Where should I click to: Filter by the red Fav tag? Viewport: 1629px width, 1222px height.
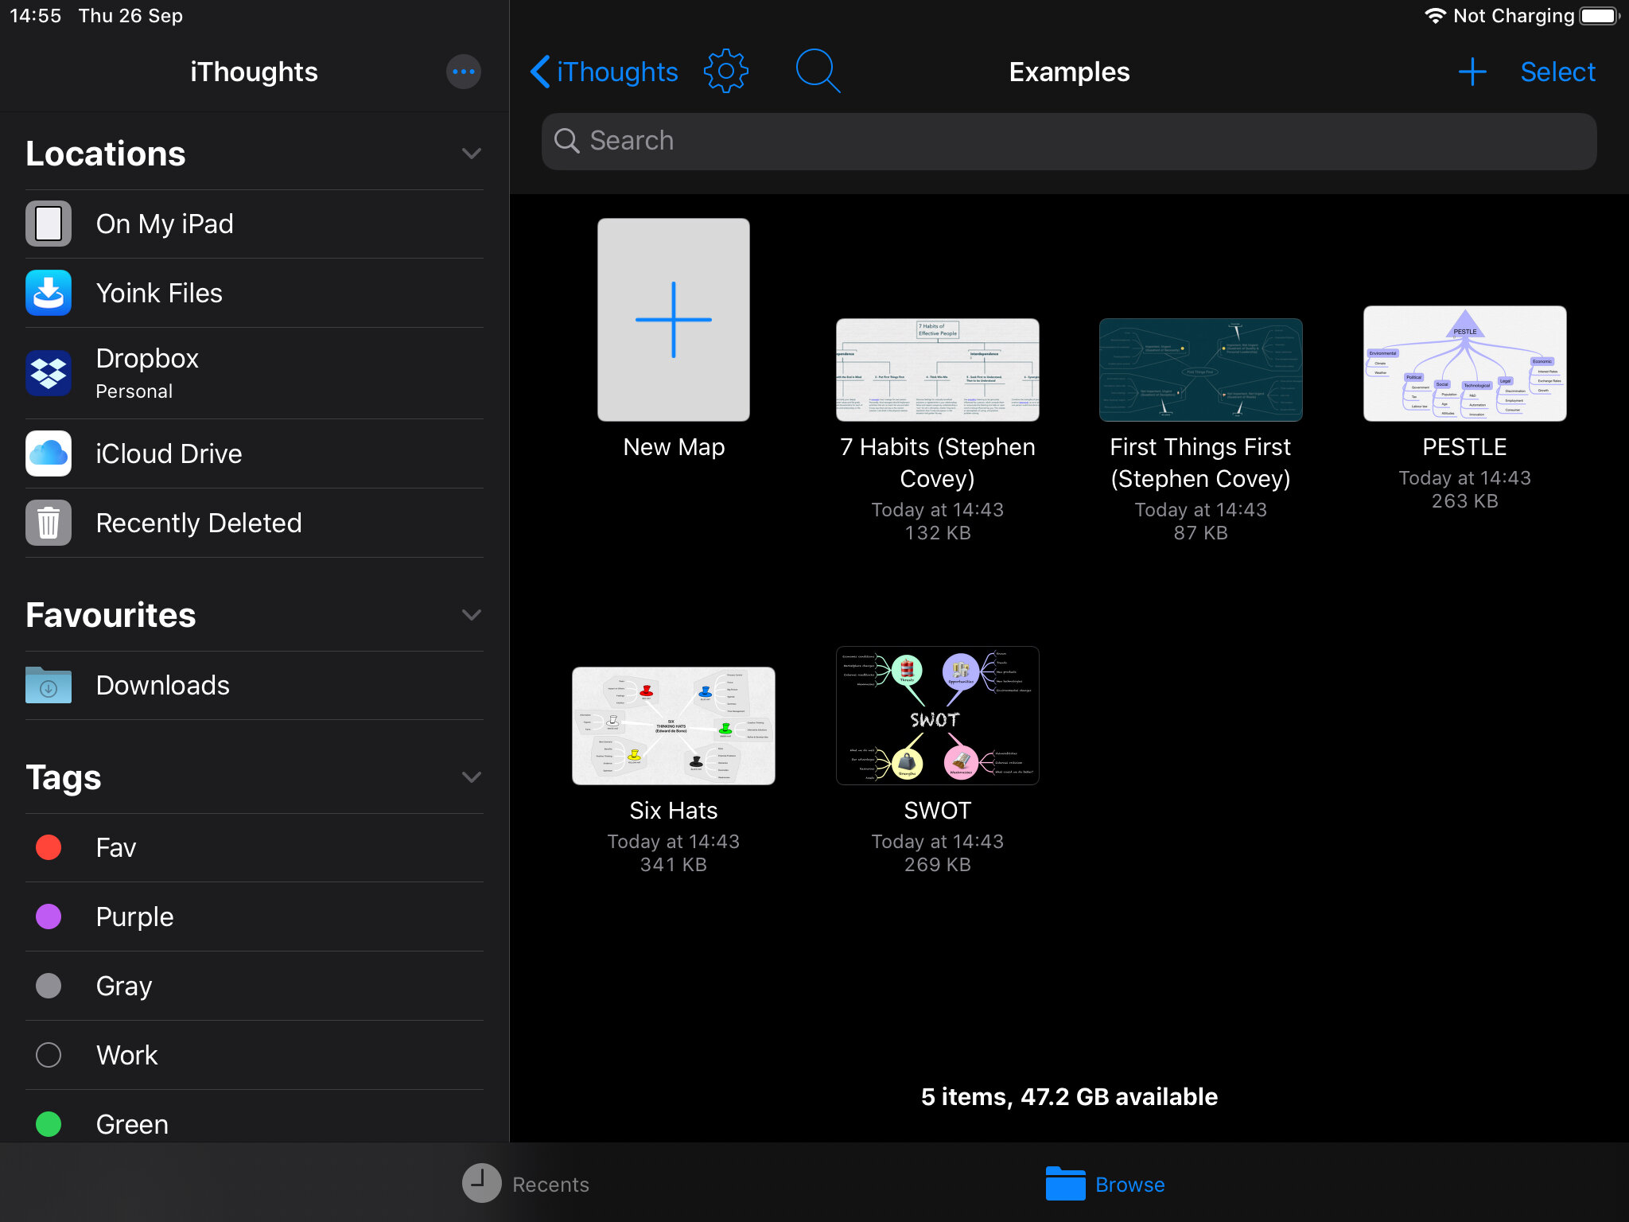255,847
